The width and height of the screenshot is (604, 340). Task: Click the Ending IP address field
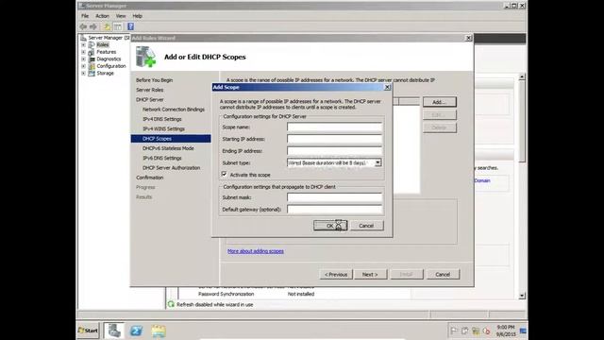click(x=334, y=151)
